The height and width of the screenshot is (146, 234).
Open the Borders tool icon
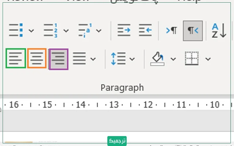[x=192, y=59]
